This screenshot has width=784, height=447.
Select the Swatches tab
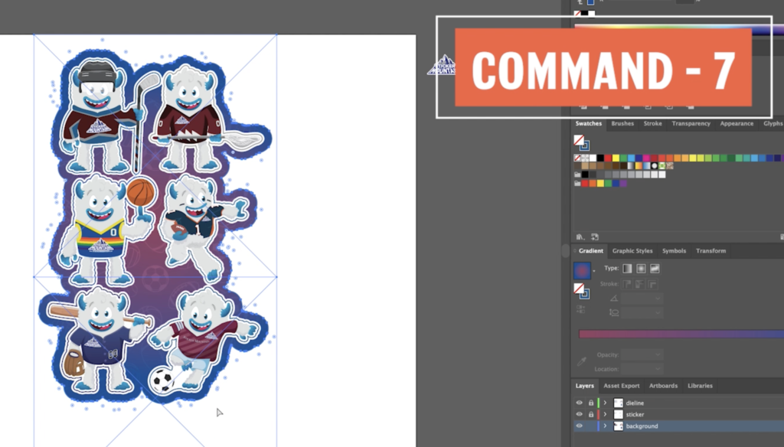click(x=589, y=123)
